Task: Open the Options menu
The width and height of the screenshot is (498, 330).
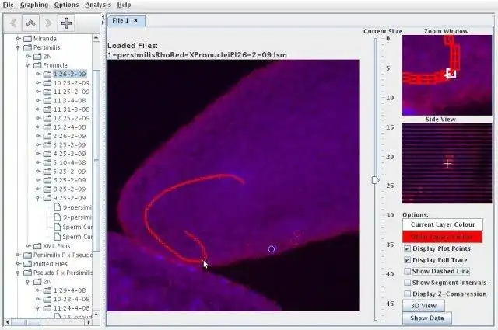Action: pos(66,5)
